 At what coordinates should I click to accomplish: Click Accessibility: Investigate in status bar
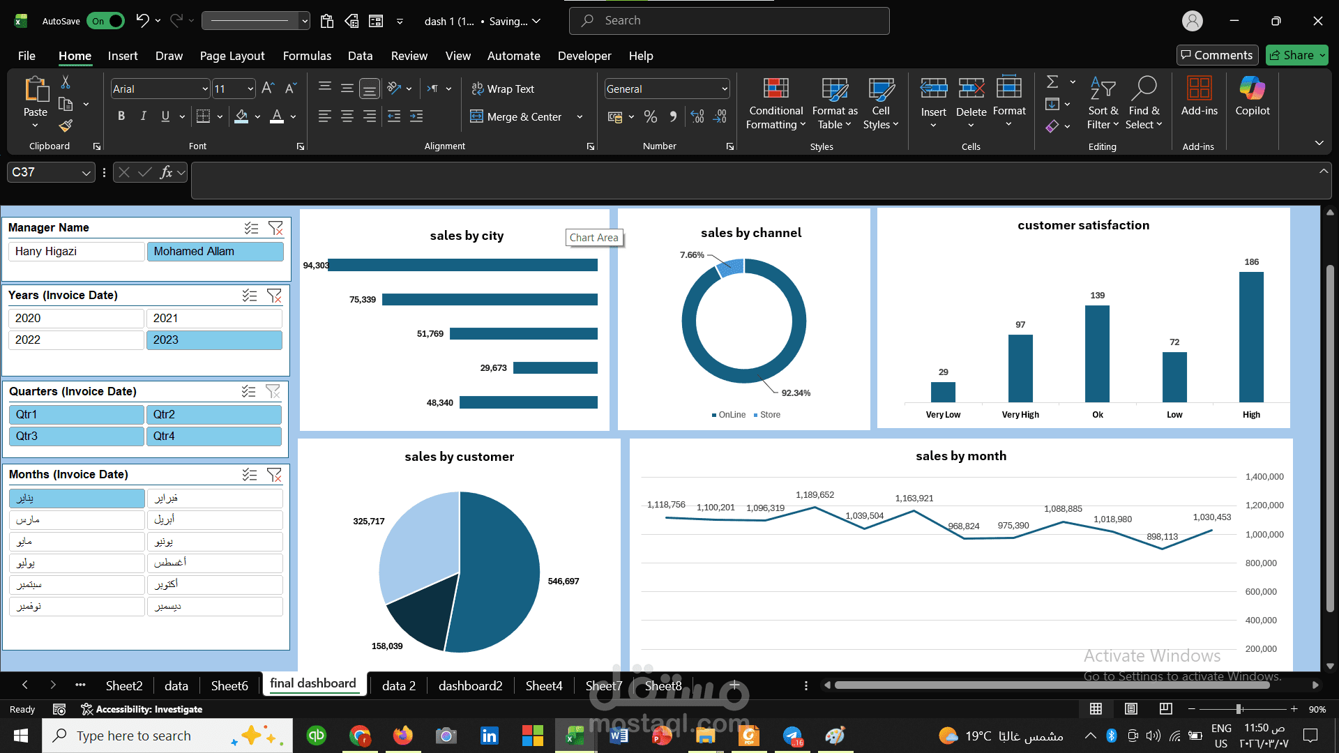142,709
